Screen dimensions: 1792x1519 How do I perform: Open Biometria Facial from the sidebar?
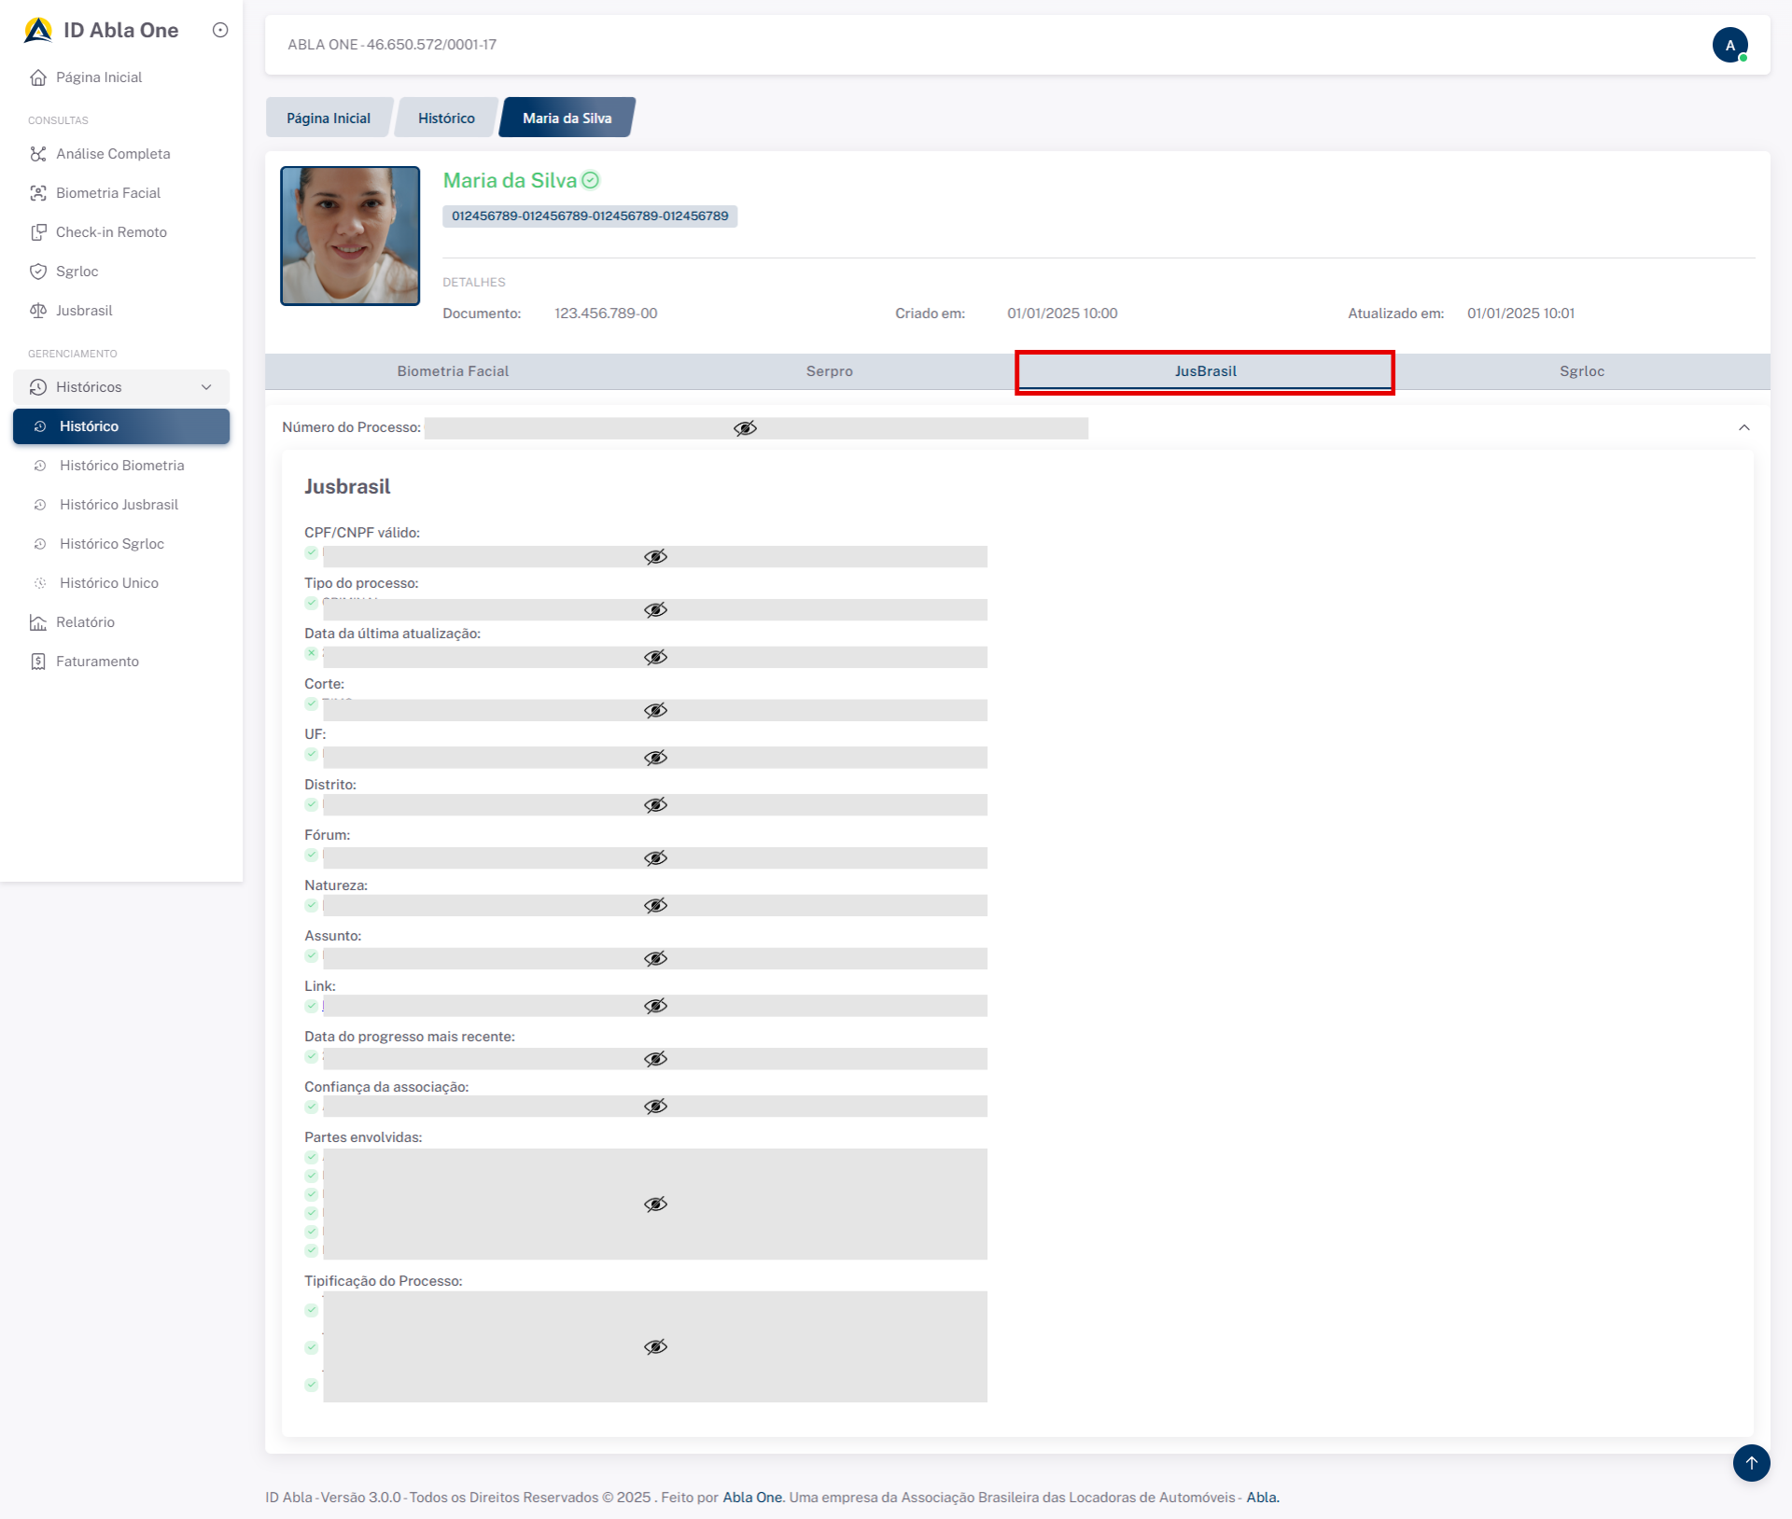click(108, 193)
